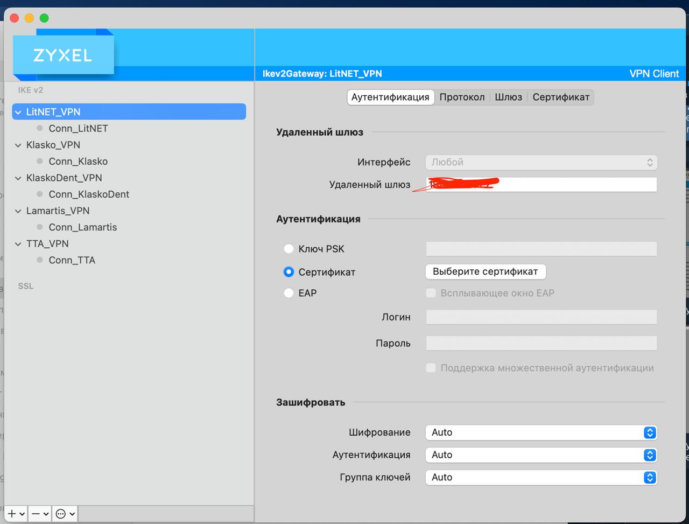The width and height of the screenshot is (689, 524).
Task: Click the Ikev2Gateway: LitNET_VPN title text
Action: tap(322, 74)
